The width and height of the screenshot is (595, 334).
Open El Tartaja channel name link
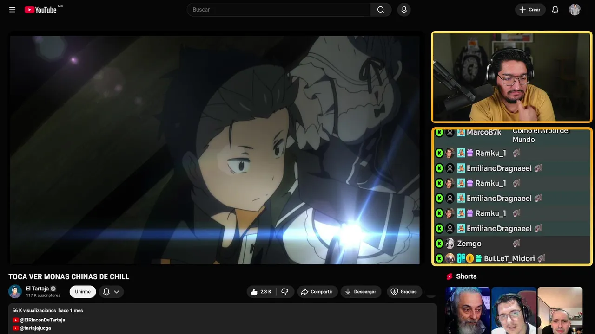click(37, 289)
